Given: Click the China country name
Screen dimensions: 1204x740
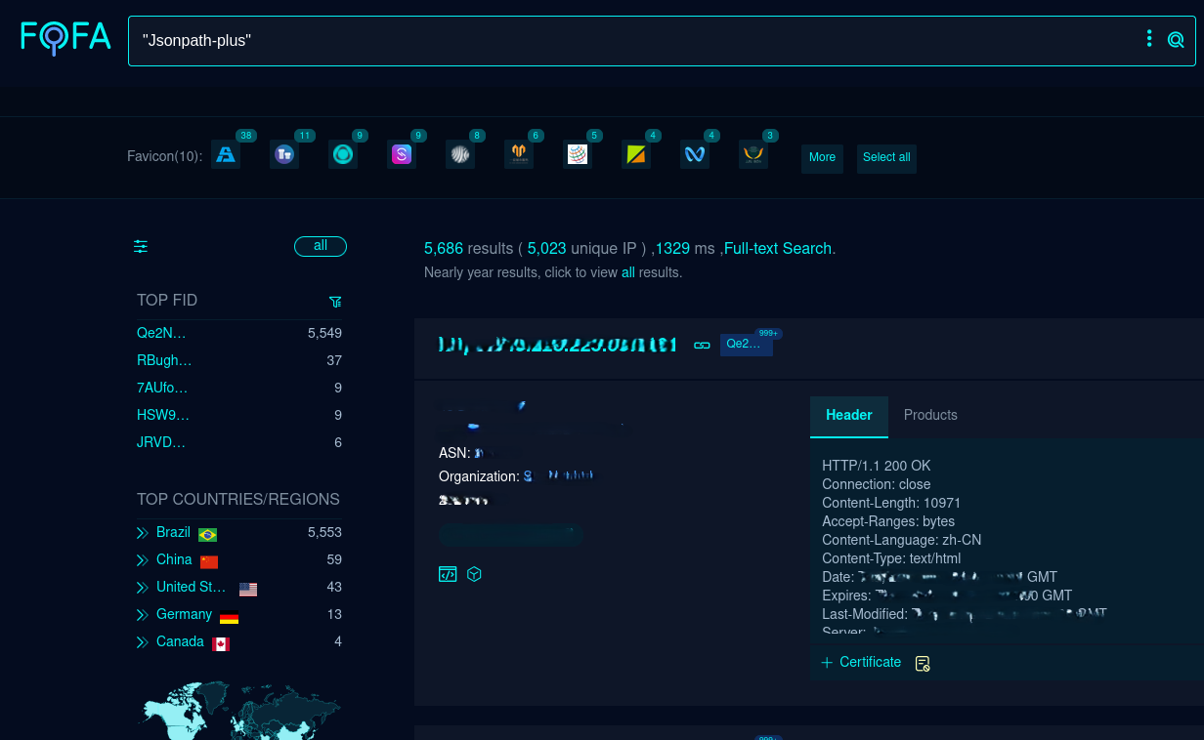Looking at the screenshot, I should (174, 559).
